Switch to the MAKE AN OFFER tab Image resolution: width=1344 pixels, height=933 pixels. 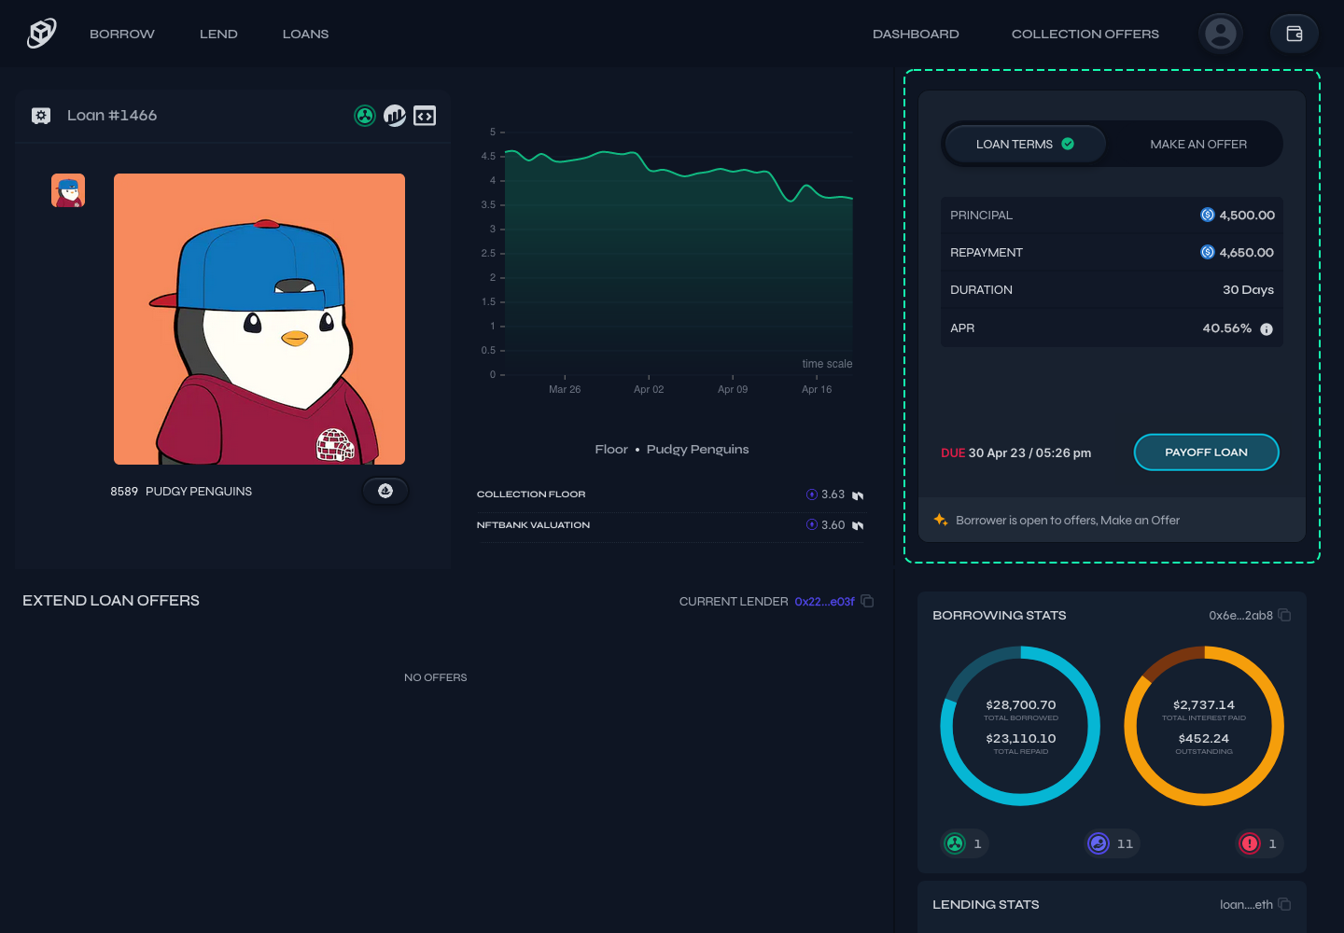1198,144
